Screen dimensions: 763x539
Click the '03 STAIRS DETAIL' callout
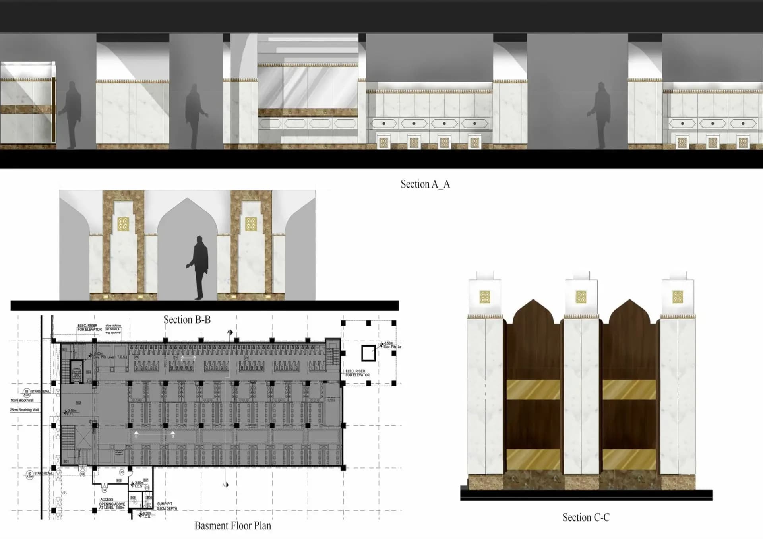click(x=37, y=392)
